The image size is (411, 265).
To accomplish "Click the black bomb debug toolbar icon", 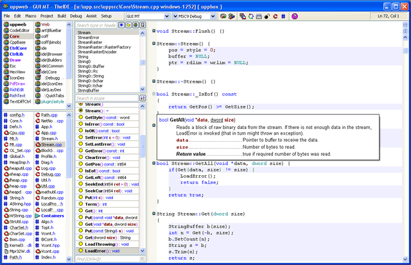I will [x=267, y=16].
